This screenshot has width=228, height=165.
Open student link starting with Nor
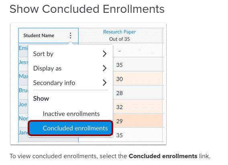[23, 118]
